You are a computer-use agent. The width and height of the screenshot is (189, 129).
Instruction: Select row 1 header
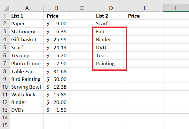tap(5, 16)
